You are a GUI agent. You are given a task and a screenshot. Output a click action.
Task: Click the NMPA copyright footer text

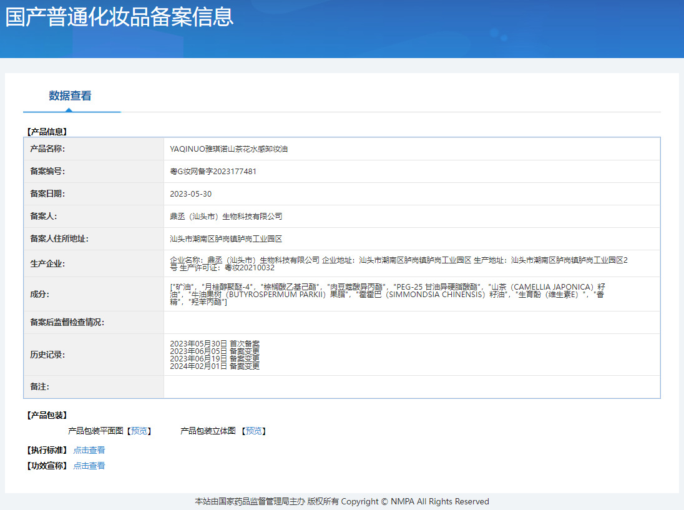click(342, 502)
